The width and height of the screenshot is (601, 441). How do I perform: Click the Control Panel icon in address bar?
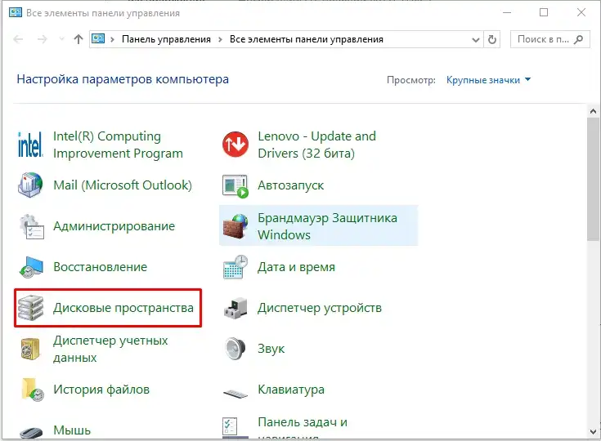tap(98, 38)
